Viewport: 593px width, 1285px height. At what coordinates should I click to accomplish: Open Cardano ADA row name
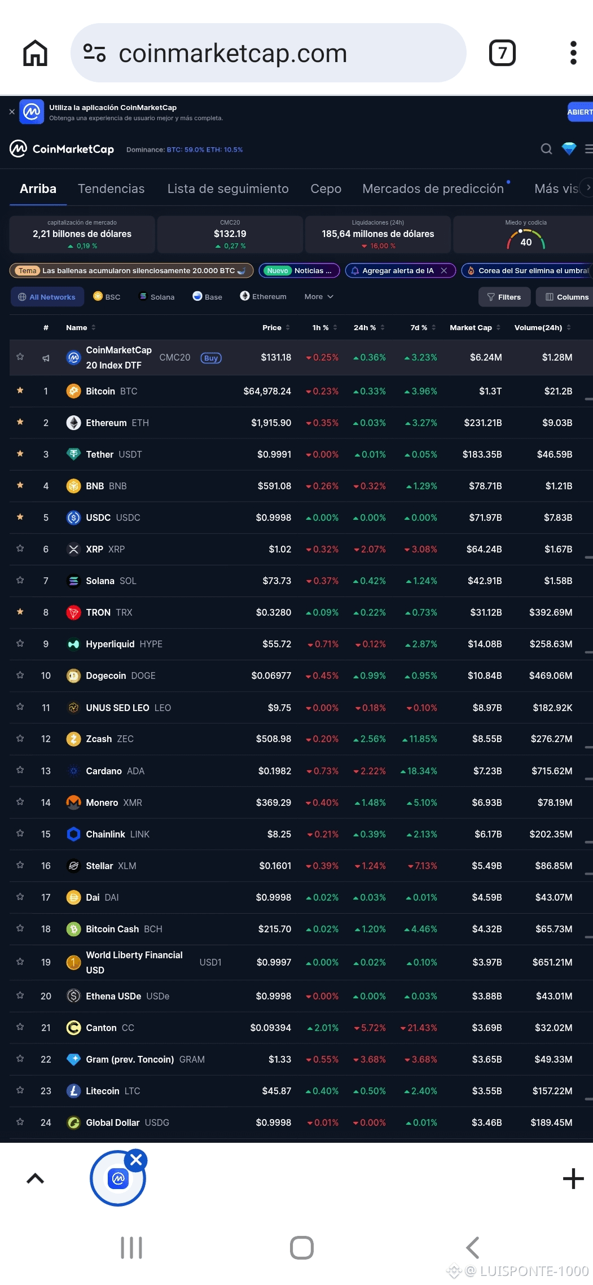(115, 771)
